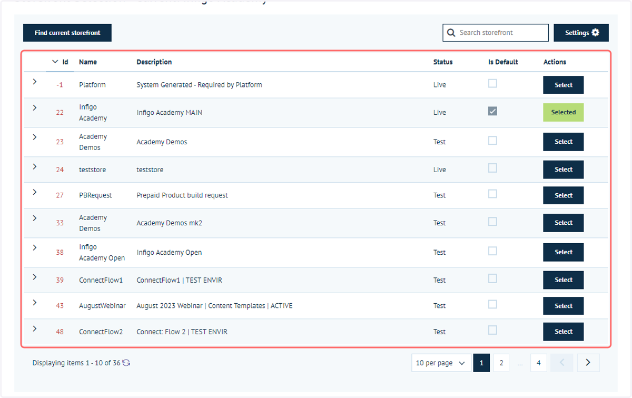Screen dimensions: 632x398
Task: Click the magnifier icon in search box
Action: [x=451, y=33]
